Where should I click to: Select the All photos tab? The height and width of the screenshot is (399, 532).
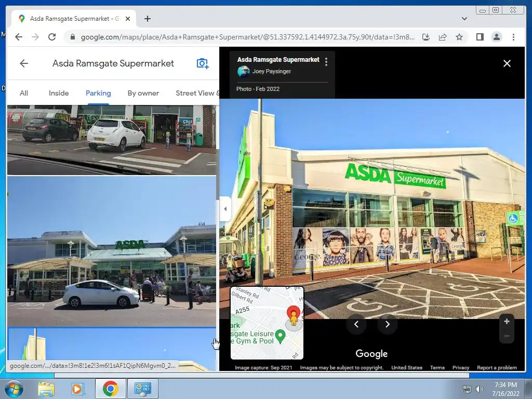click(24, 94)
